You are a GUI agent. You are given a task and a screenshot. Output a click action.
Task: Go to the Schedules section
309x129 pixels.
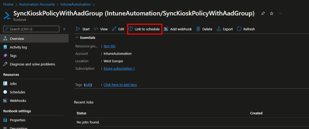pos(34,92)
